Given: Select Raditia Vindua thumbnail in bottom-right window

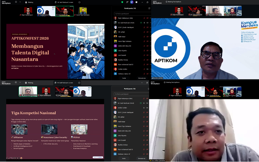Looking at the screenshot, I should [232, 92].
